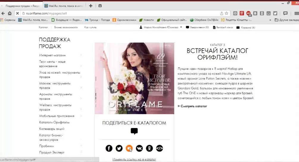Click the black speech bubble under share heading

coord(134,131)
